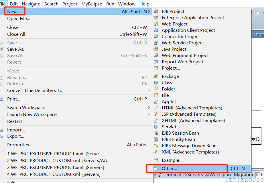Switch to the Workspace Migration tab

229,175
